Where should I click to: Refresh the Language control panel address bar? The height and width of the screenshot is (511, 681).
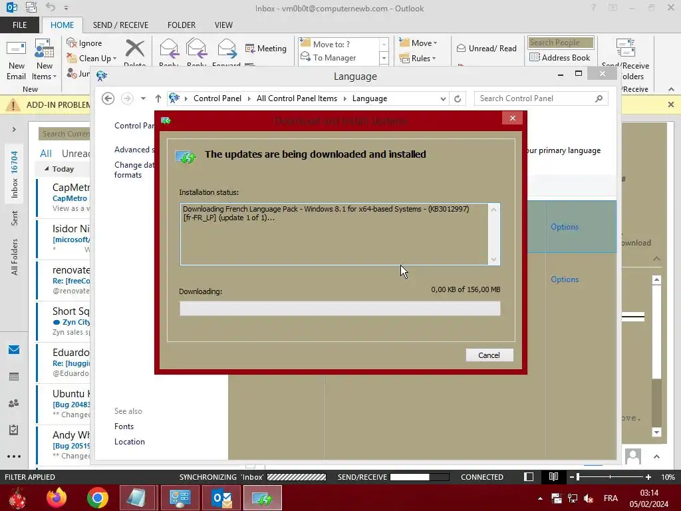(458, 98)
